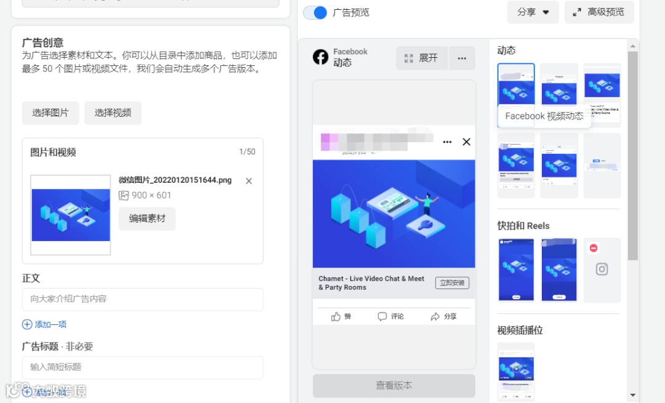Focus the 广告标题 input field

coord(142,367)
